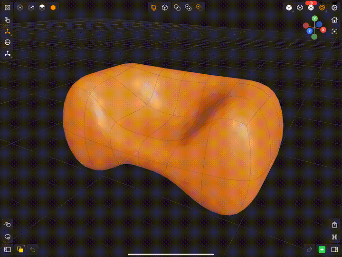Select the orange object mode hexagon

pyautogui.click(x=53, y=8)
